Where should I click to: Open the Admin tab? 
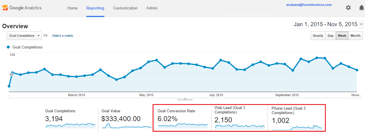point(152,8)
